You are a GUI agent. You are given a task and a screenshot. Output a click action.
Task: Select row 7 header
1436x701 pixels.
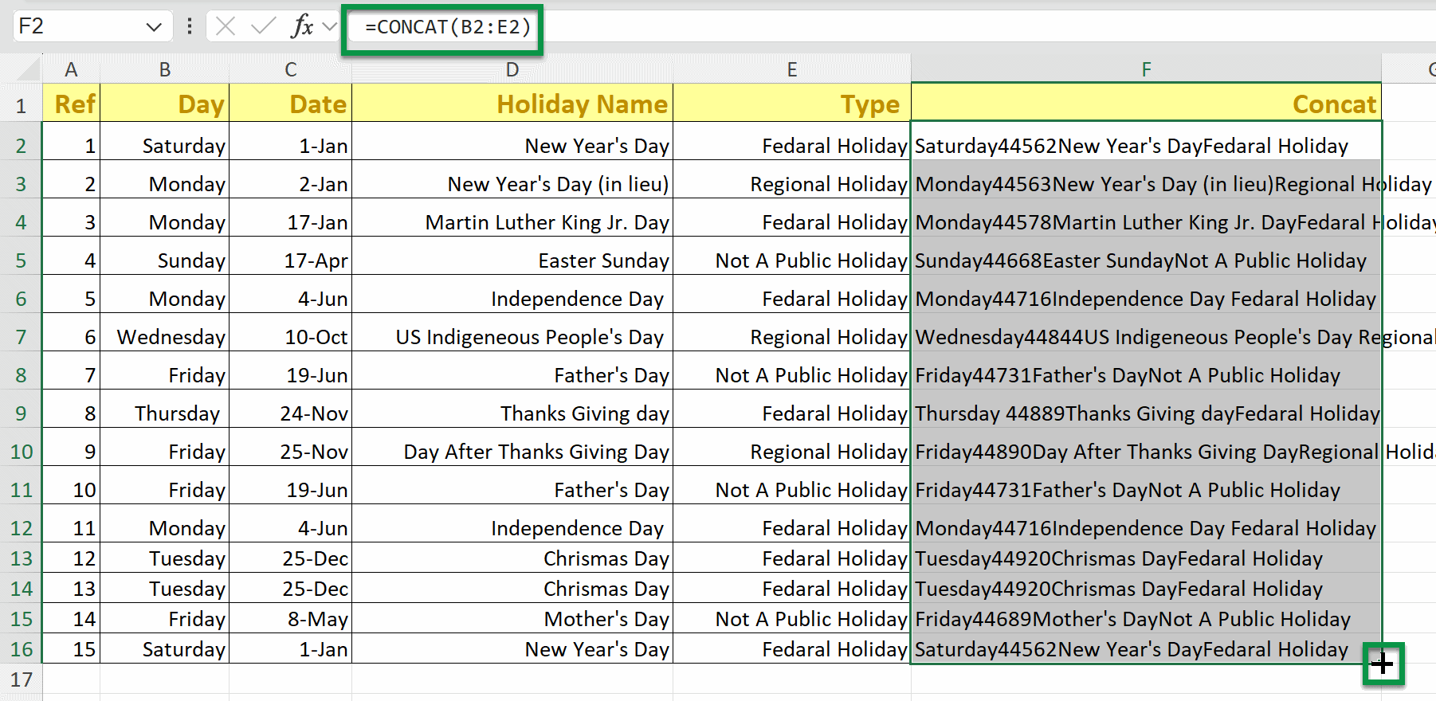tap(22, 337)
